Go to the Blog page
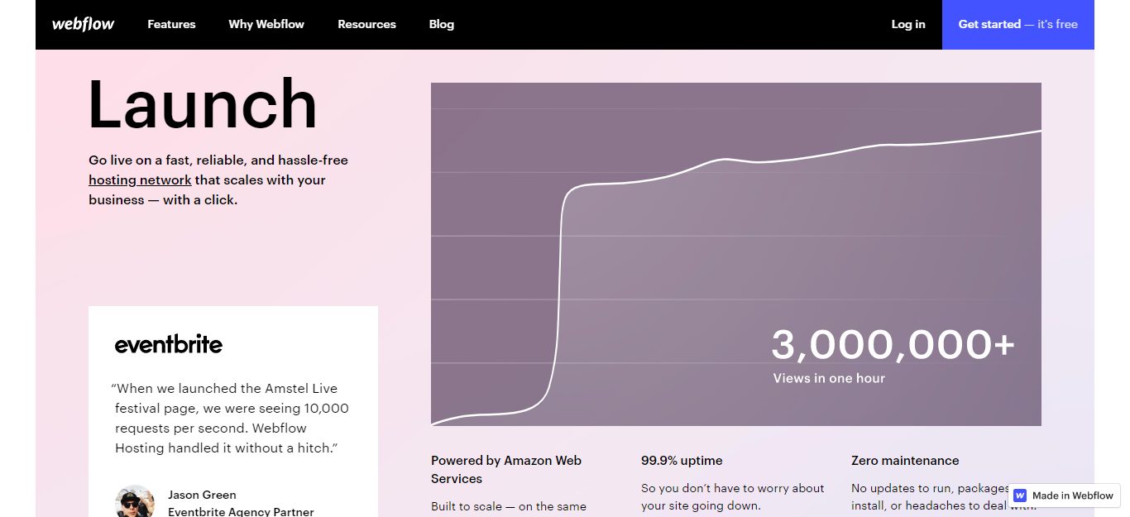 (442, 24)
